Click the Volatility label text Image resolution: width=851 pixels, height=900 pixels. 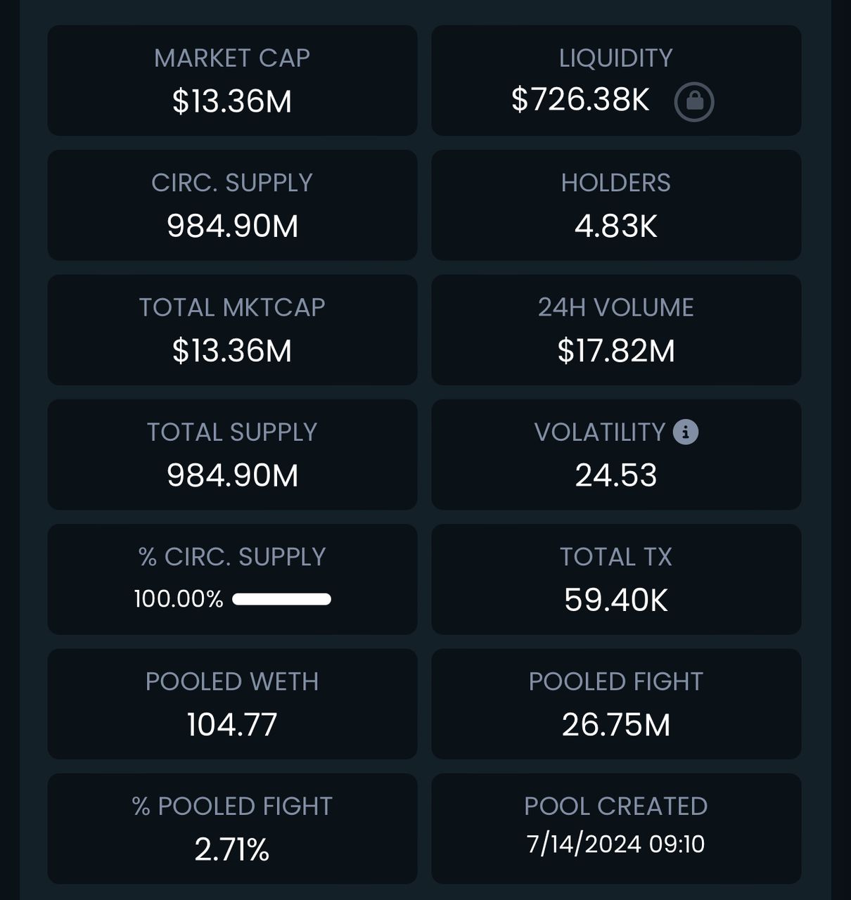click(600, 432)
